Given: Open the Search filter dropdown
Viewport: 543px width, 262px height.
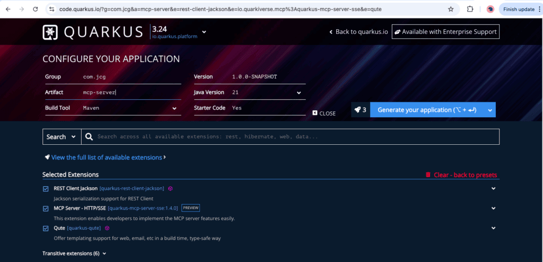Looking at the screenshot, I should click(62, 136).
